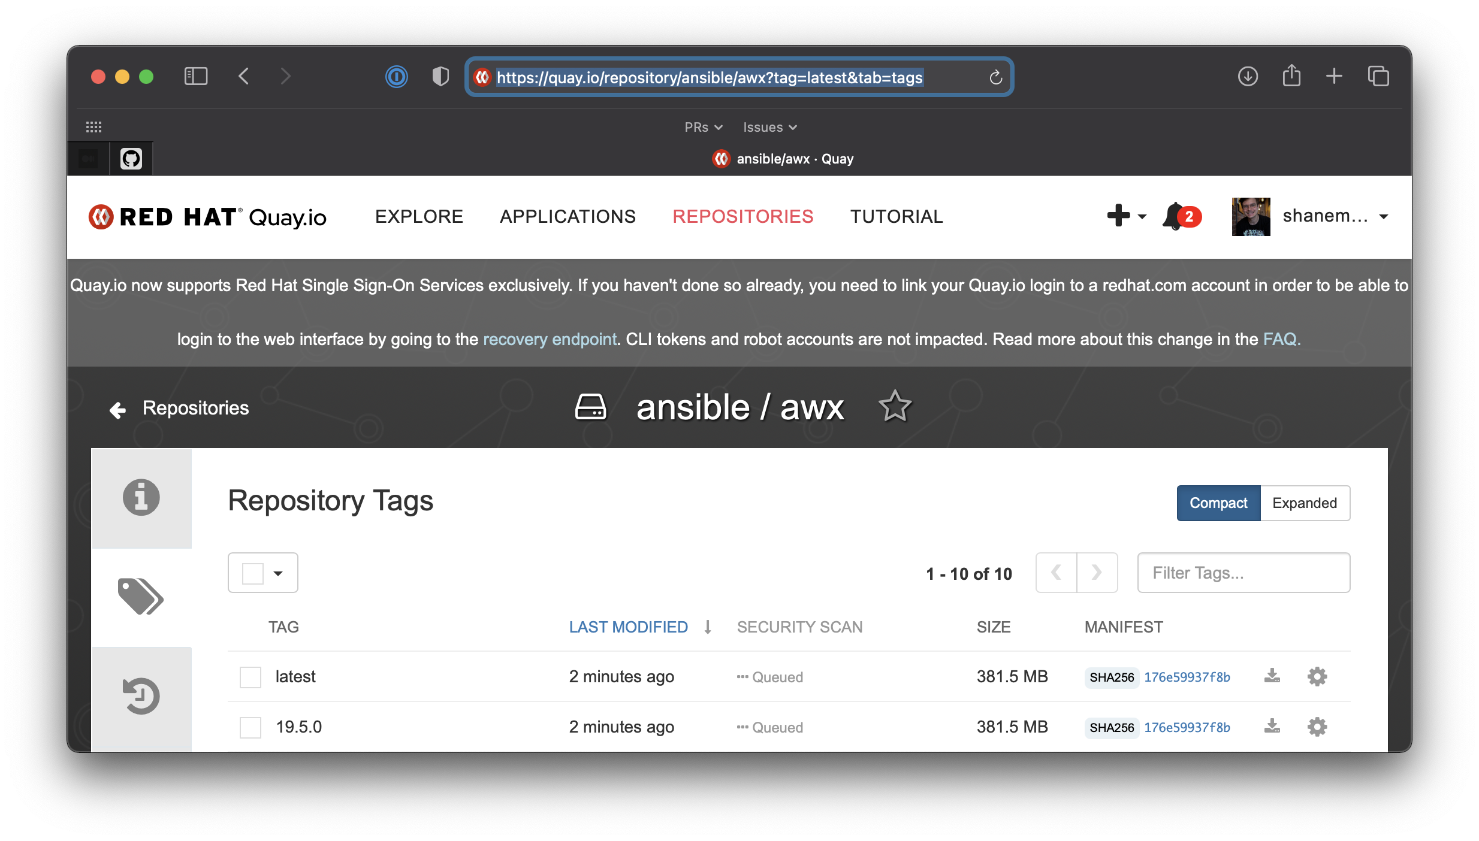Open the shanem account menu
Viewport: 1479px width, 841px height.
(1335, 216)
